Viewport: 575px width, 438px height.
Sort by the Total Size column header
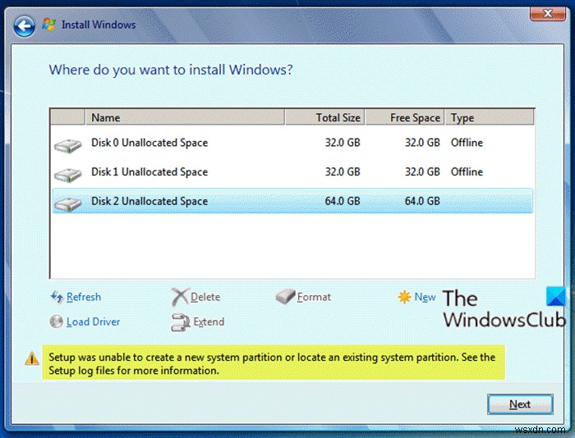[325, 117]
